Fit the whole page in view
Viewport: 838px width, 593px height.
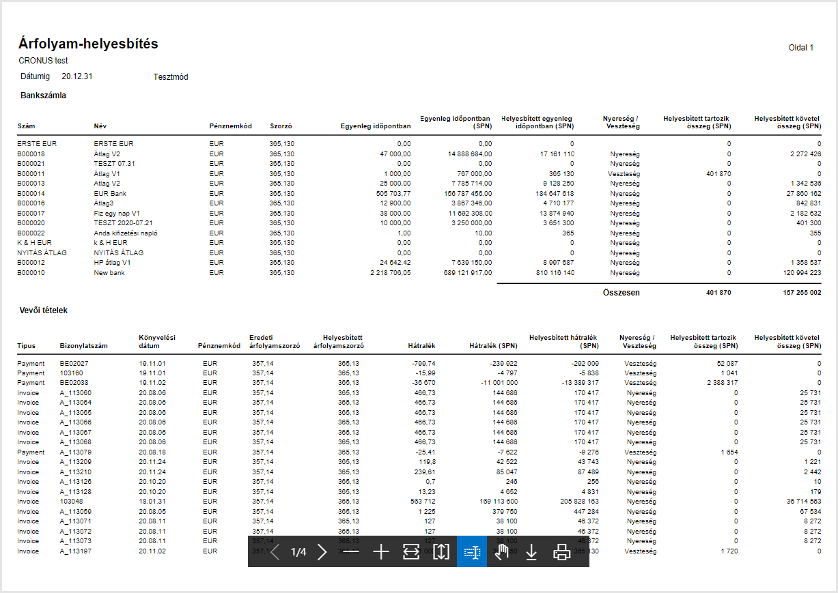[441, 552]
